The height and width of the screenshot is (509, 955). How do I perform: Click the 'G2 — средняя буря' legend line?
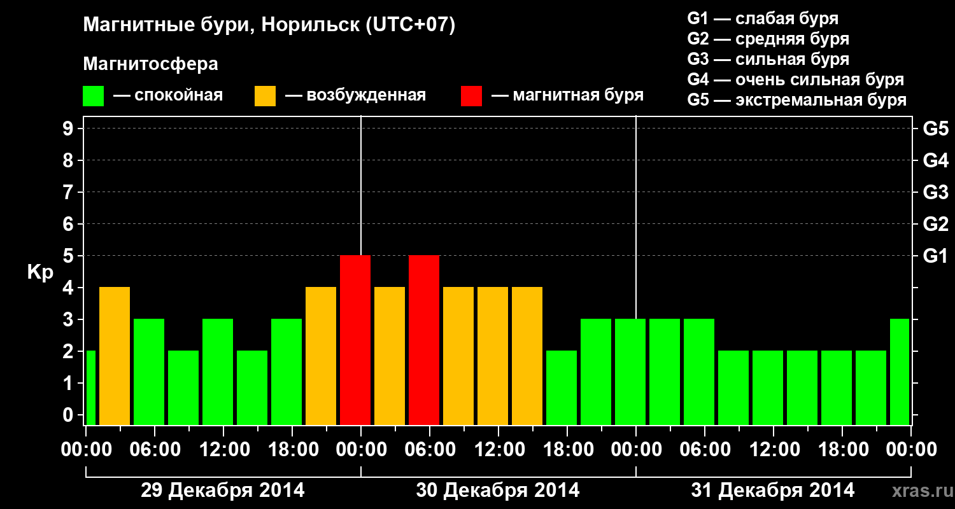pos(768,39)
